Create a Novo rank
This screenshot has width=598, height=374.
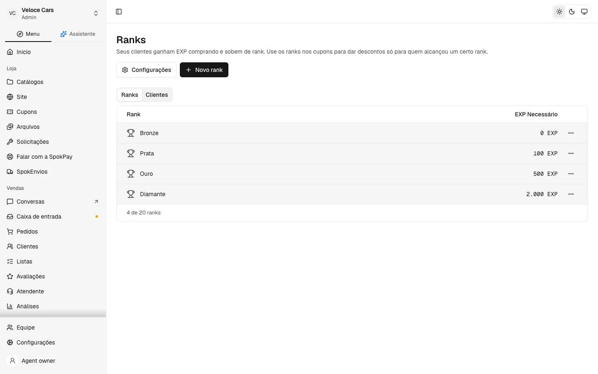[204, 70]
